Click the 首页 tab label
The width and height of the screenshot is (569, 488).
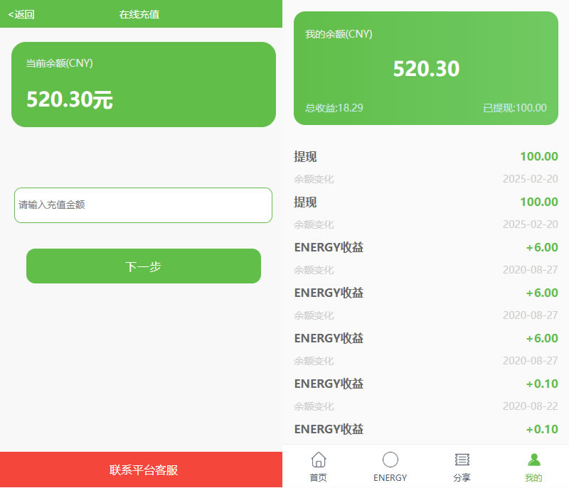click(x=318, y=477)
